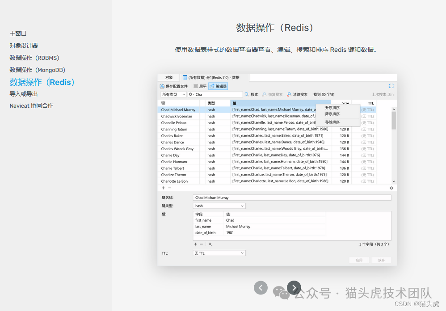446x311 pixels.
Task: Choose 移除排序 from context menu
Action: point(332,122)
